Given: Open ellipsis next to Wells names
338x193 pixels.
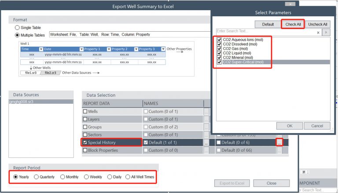Looking at the screenshot, I should tap(206, 112).
